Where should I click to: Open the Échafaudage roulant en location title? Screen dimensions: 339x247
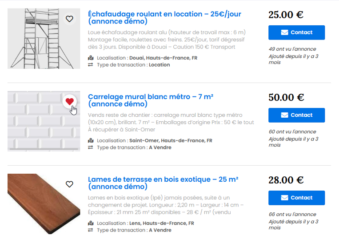click(164, 17)
